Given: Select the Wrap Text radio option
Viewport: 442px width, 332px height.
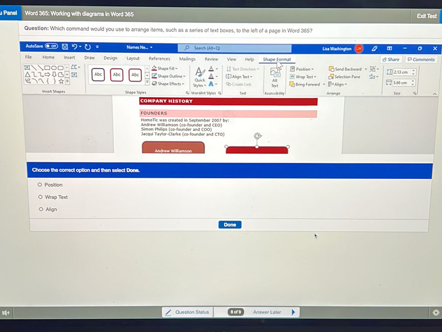Looking at the screenshot, I should click(40, 197).
